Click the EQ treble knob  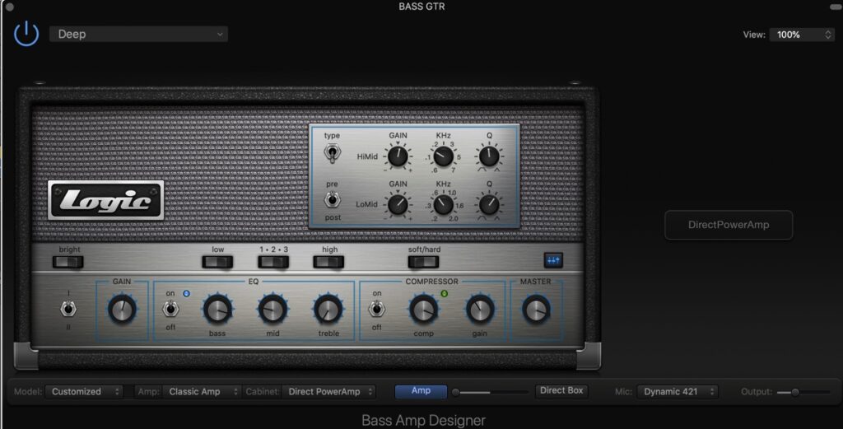coord(328,309)
